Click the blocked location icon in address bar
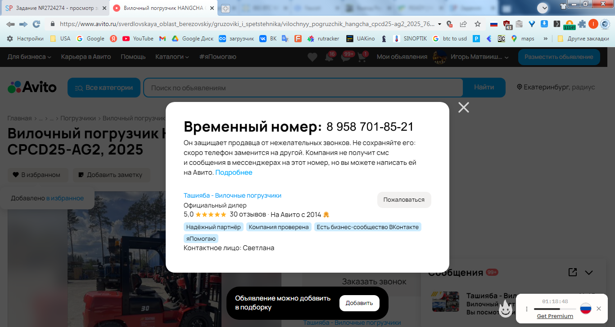The image size is (615, 327). [x=449, y=24]
